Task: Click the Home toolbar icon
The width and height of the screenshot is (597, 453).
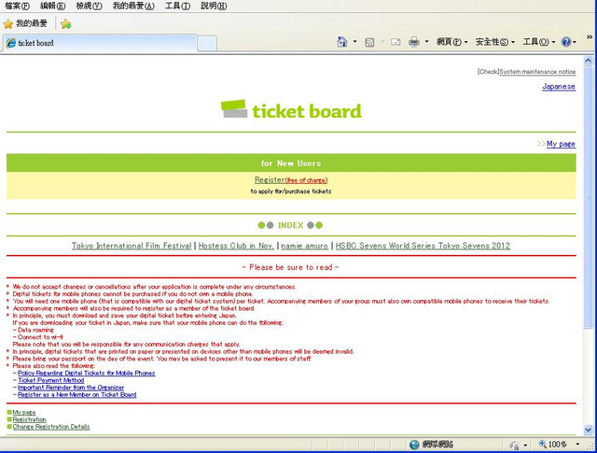Action: point(342,41)
